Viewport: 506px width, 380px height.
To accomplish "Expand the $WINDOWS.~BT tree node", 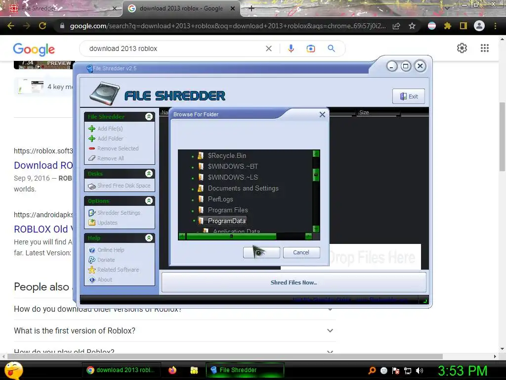I will coord(193,167).
